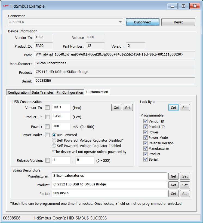Click Set for the Manufacturer string descriptor

click(185, 176)
